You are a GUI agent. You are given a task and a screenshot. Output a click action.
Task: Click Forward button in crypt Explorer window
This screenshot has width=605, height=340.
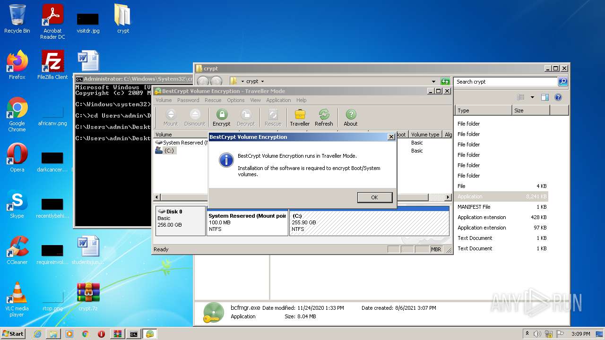pyautogui.click(x=216, y=81)
